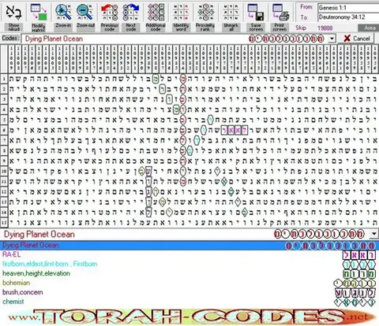This screenshot has width=379, height=326.
Task: Select the RA-EL code row
Action: coord(189,254)
